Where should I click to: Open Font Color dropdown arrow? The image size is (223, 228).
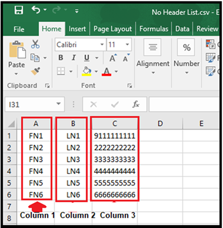(x=117, y=71)
